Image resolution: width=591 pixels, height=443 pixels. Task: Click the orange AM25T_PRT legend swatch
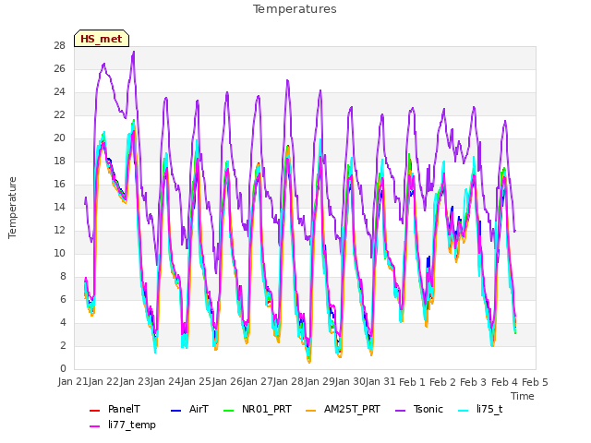click(x=310, y=410)
